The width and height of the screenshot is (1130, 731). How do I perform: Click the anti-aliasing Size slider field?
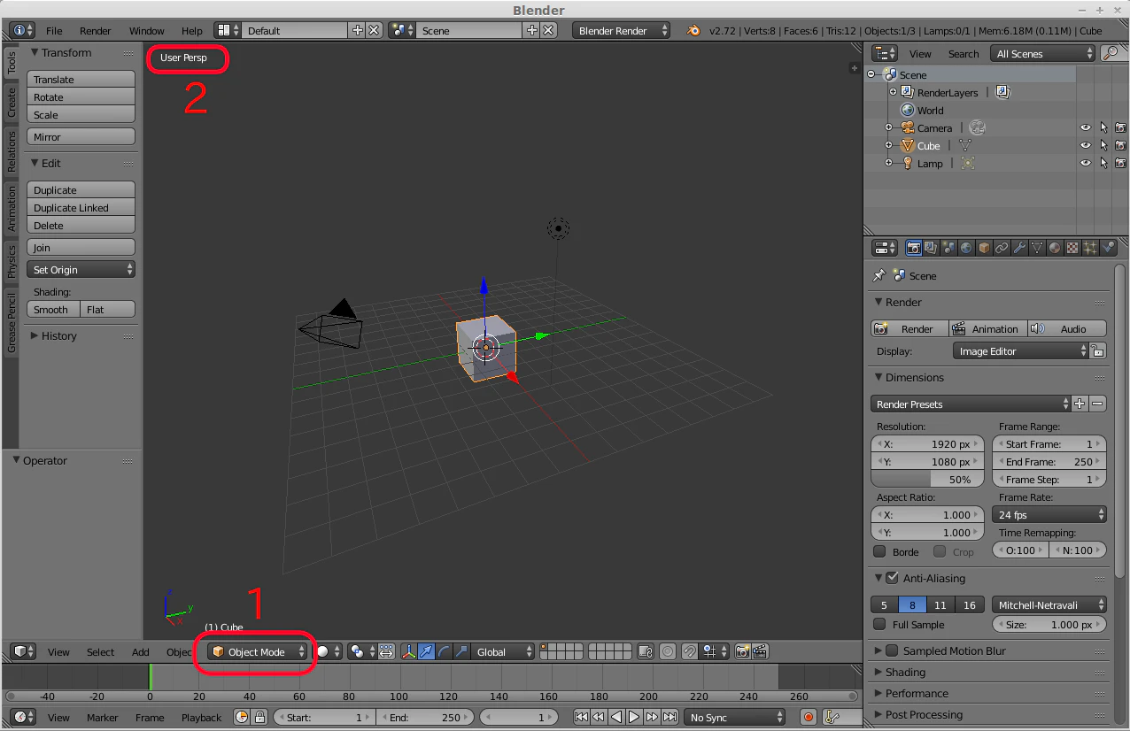[1049, 625]
